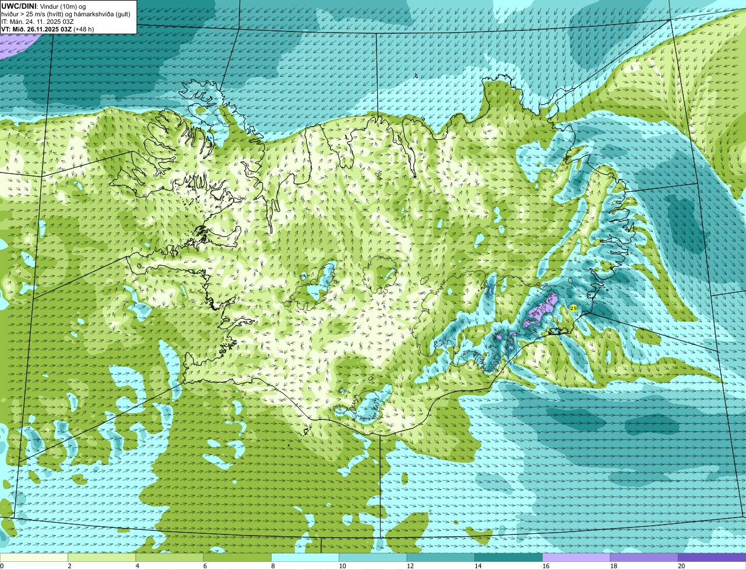Click the scale label 4
746x570 pixels.
(138, 566)
